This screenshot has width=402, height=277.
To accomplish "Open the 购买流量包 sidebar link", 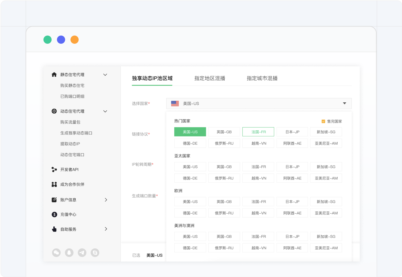I will click(70, 122).
